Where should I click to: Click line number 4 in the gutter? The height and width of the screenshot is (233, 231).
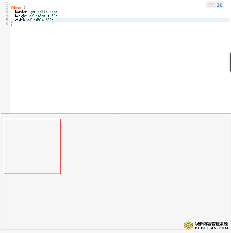coord(7,16)
